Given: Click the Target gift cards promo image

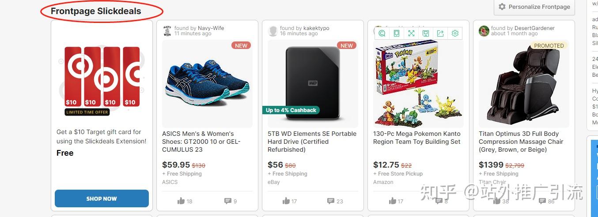Looking at the screenshot, I should coord(102,79).
